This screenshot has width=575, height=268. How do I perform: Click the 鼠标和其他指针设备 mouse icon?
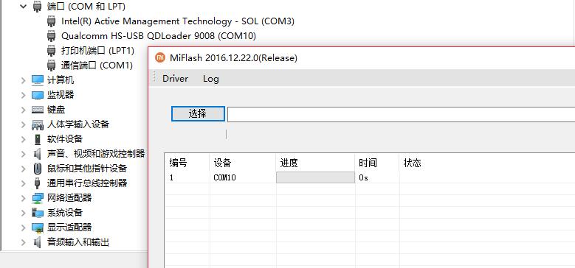tap(38, 169)
